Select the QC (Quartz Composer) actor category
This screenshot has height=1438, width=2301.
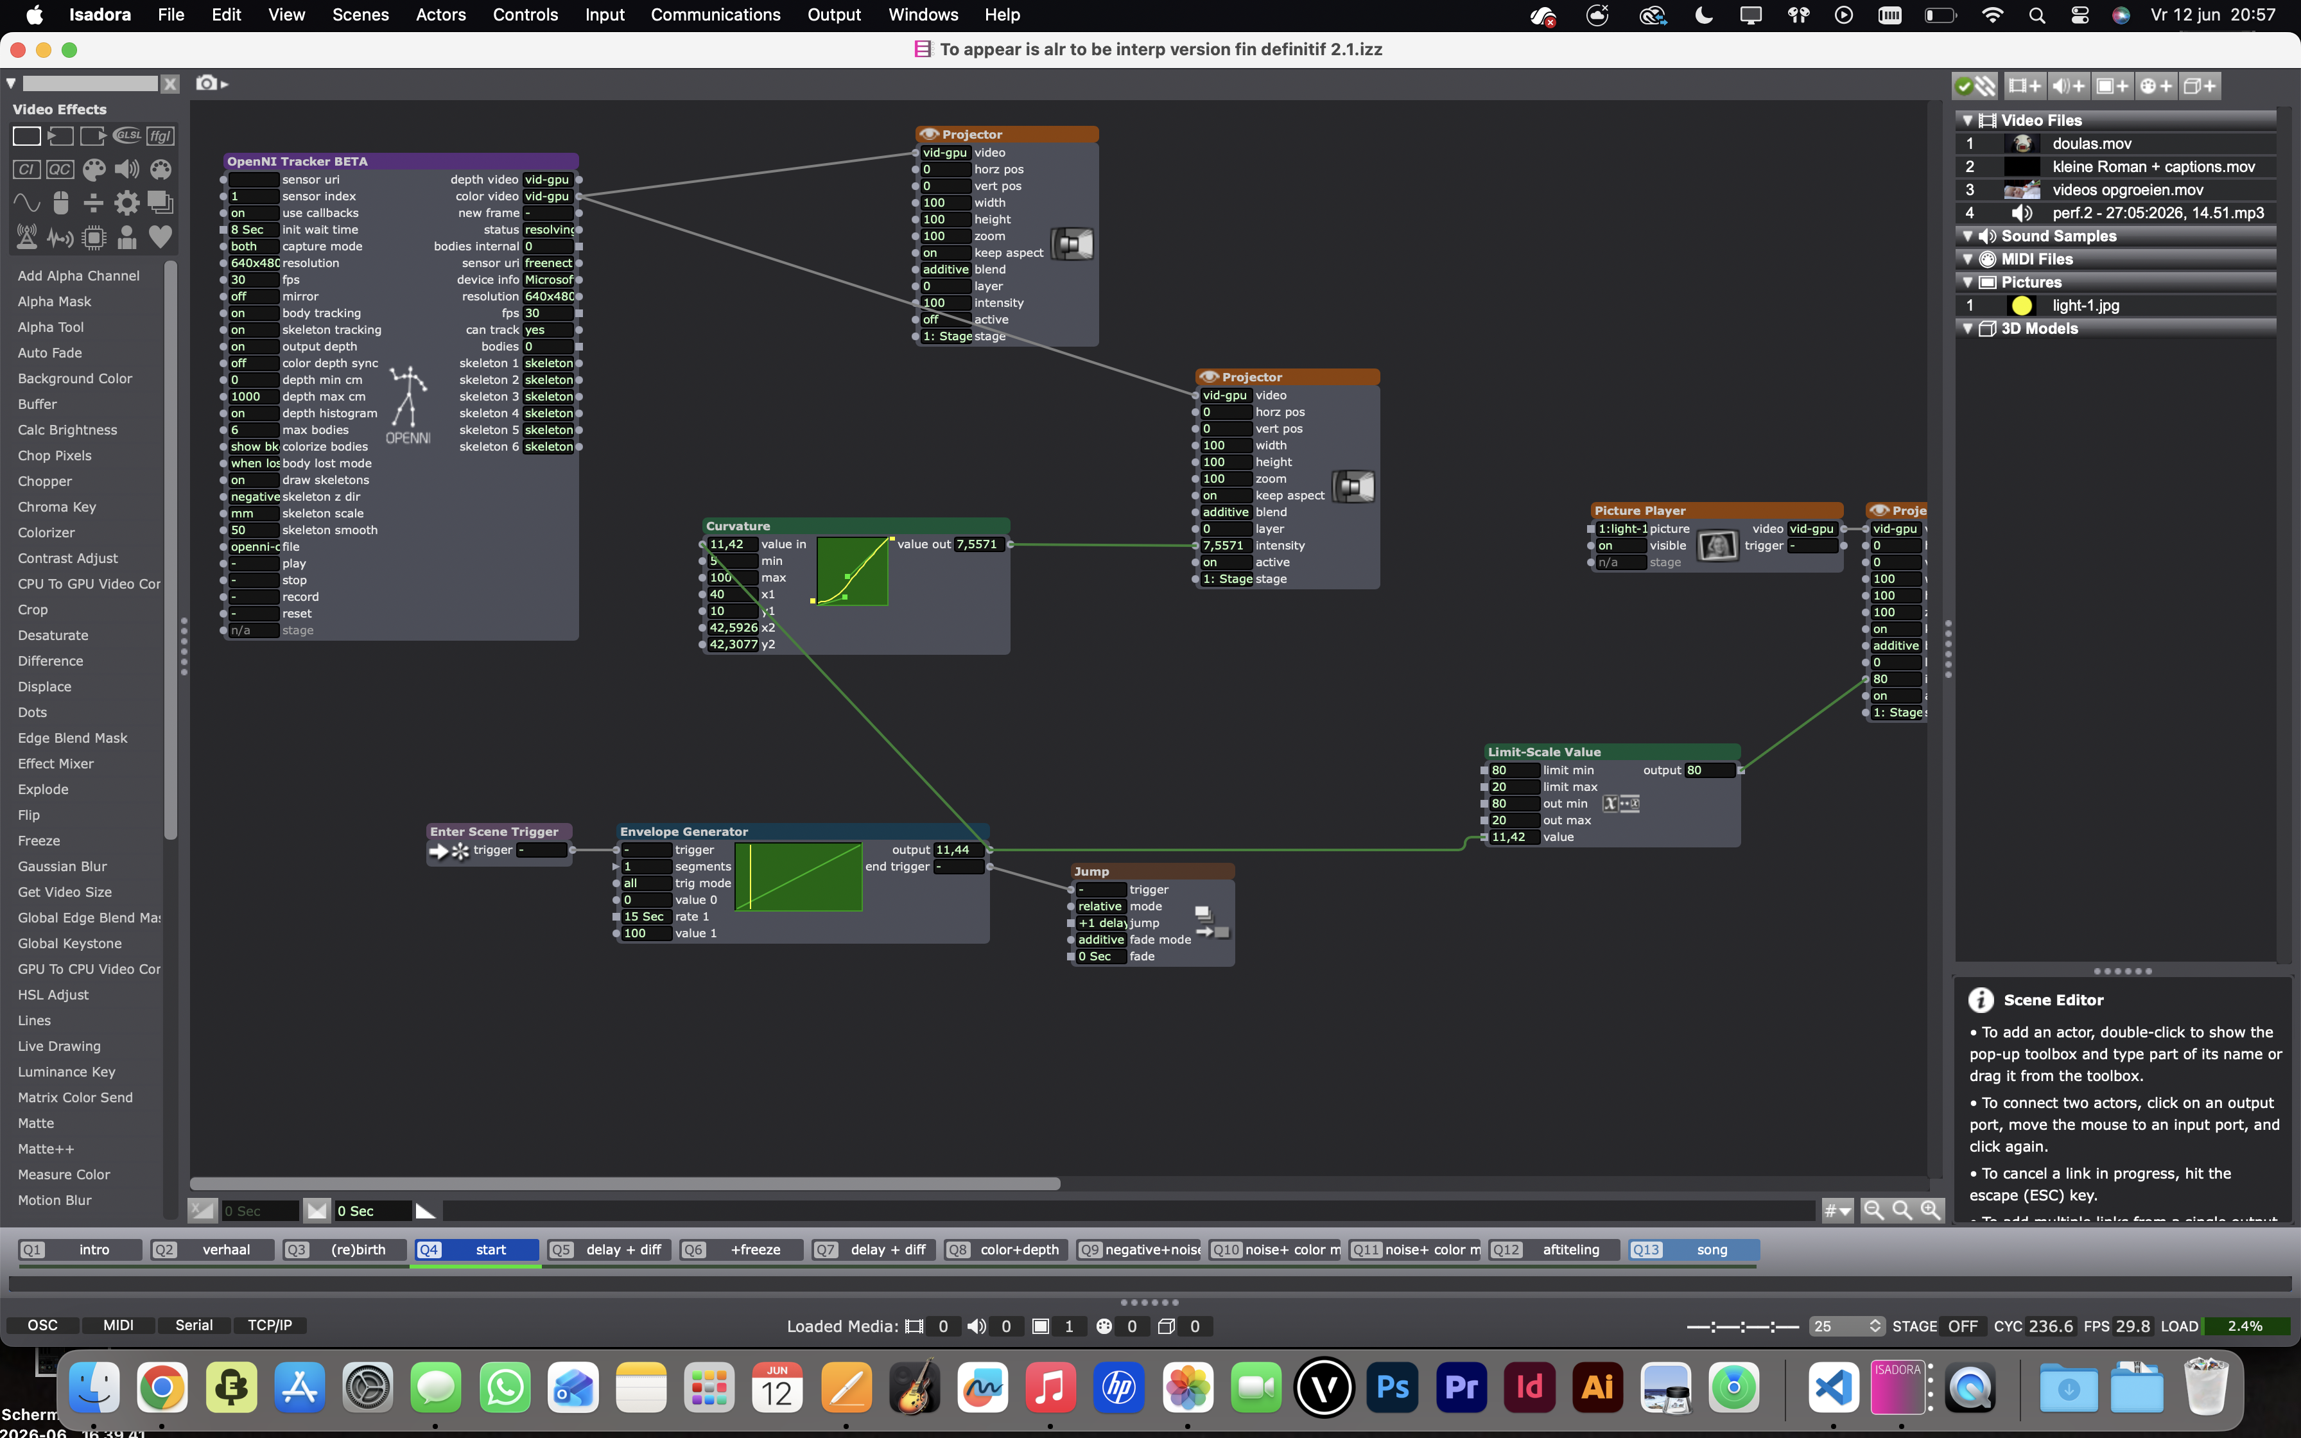pyautogui.click(x=60, y=170)
